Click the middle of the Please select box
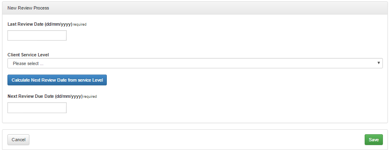 pyautogui.click(x=195, y=63)
